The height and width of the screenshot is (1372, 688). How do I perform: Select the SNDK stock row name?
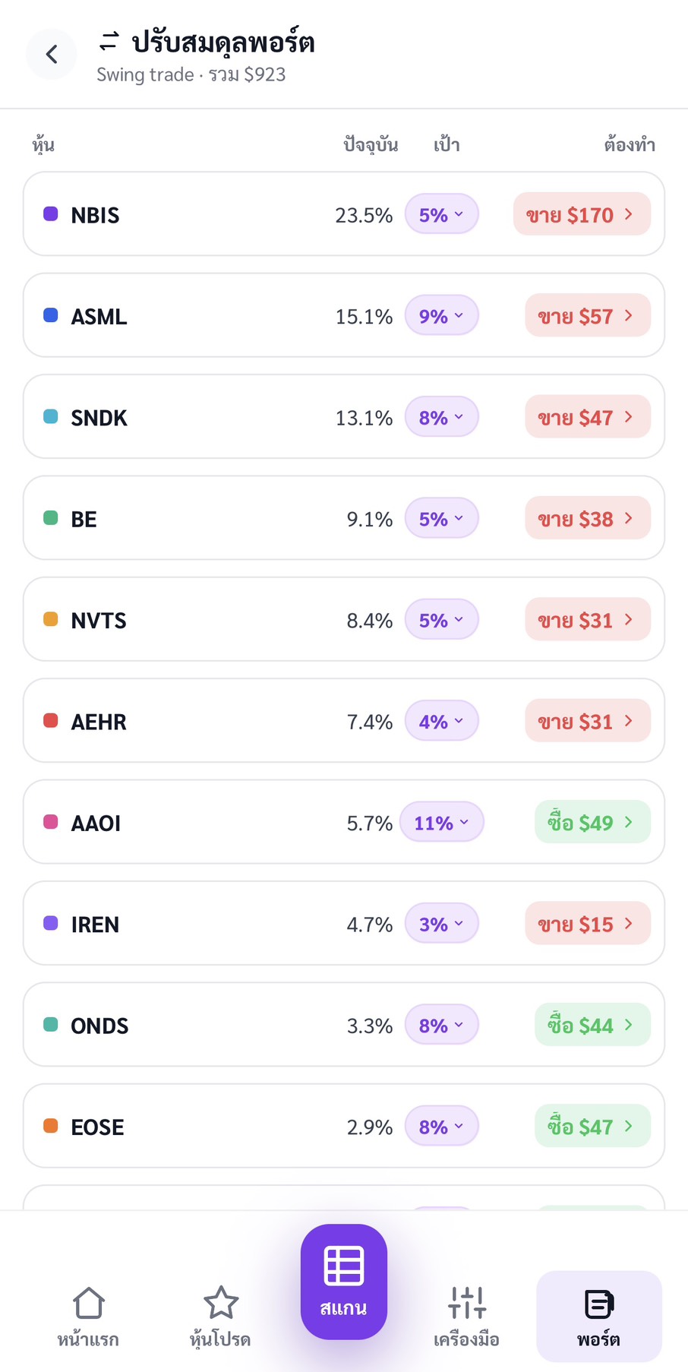tap(99, 418)
